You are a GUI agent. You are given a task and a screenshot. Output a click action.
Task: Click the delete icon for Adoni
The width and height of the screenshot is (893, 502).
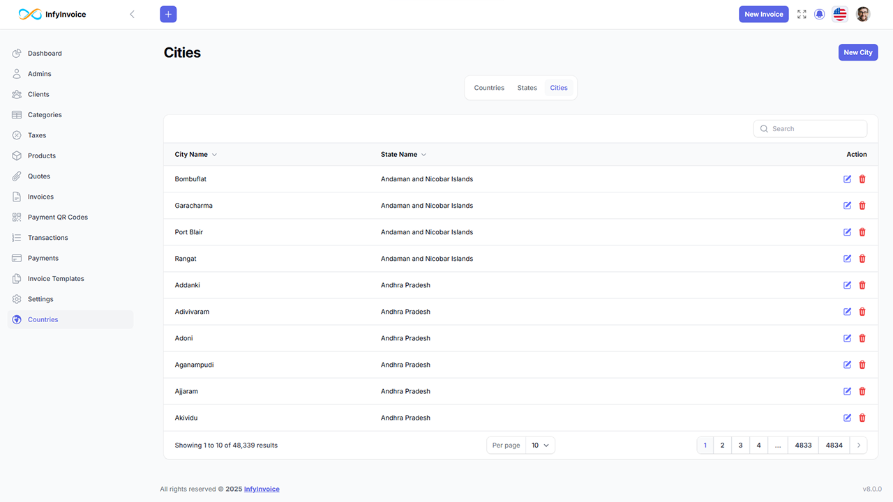click(862, 338)
